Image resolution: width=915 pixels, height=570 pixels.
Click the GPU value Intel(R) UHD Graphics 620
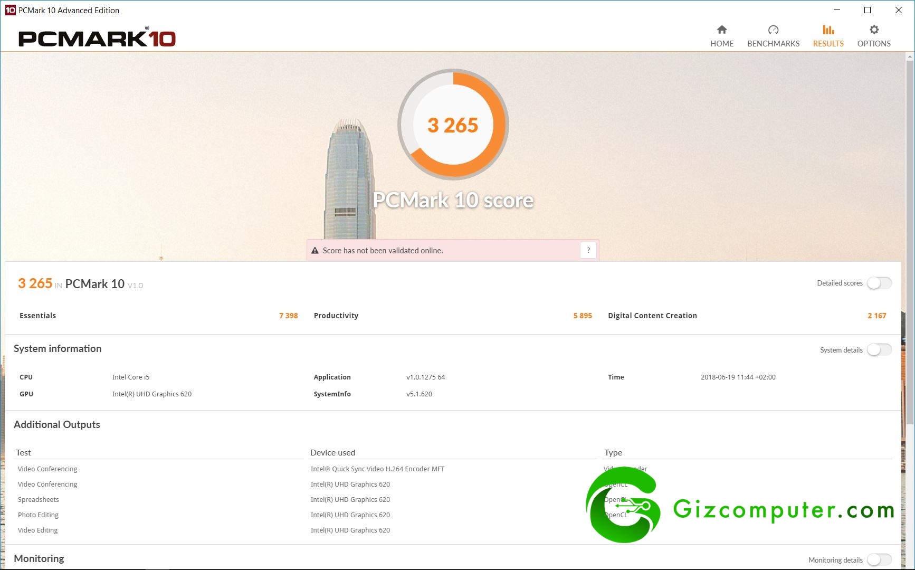point(152,394)
